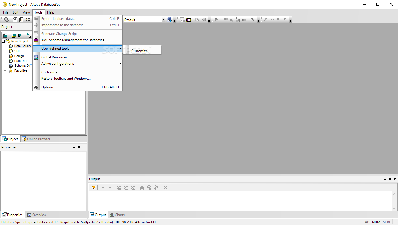Switch to the Charts tab
398x225 pixels.
point(117,215)
